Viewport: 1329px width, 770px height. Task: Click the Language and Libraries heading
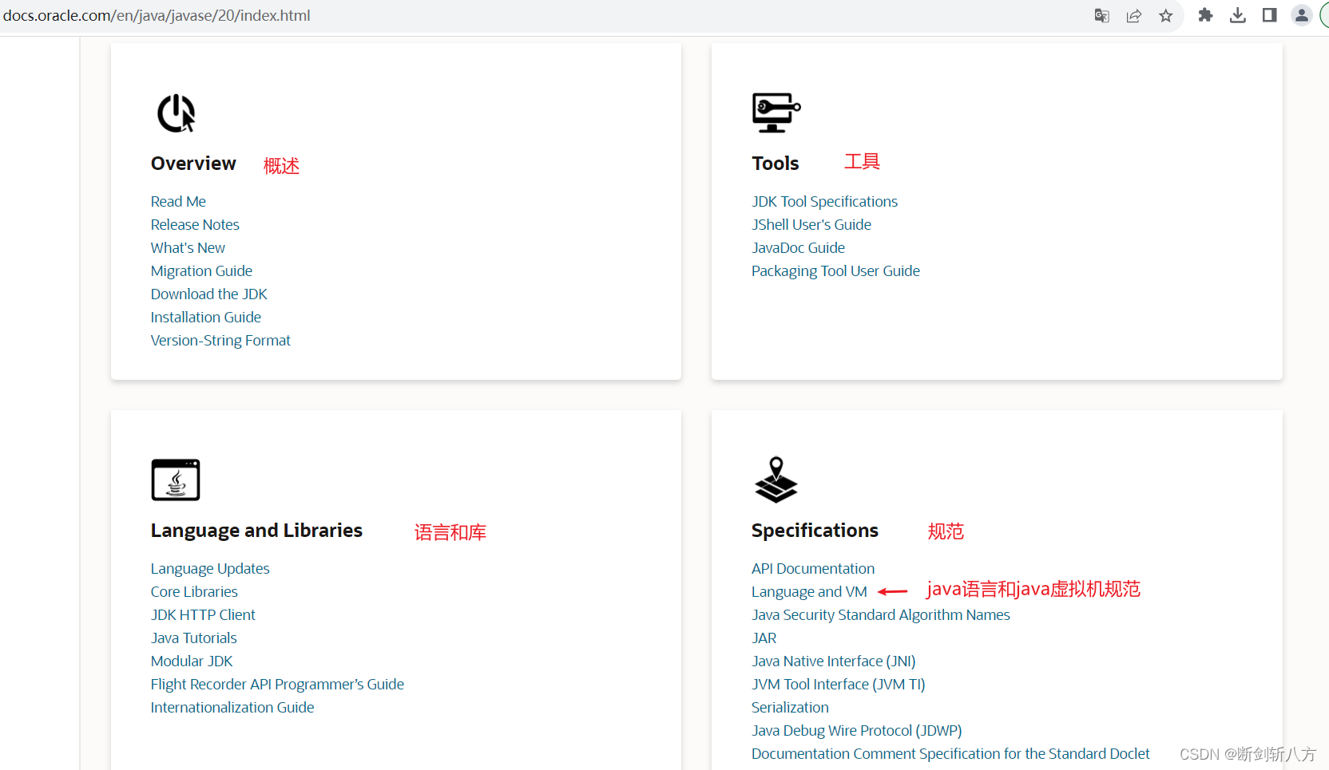256,531
